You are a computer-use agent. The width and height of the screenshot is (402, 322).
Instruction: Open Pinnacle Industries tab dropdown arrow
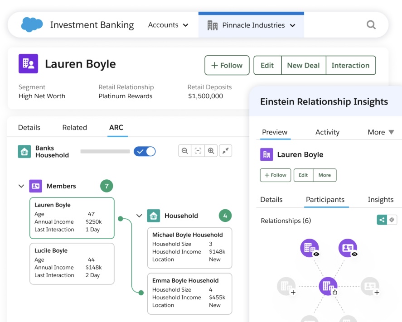292,25
